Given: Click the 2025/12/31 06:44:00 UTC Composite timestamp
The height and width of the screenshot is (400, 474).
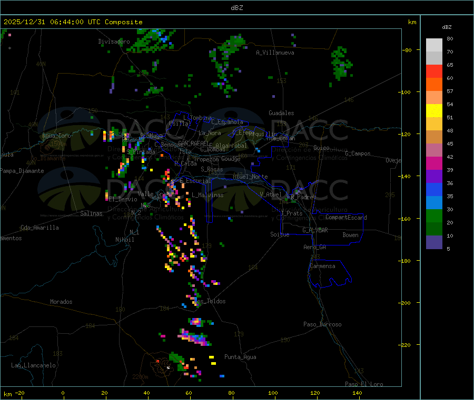Looking at the screenshot, I should (73, 22).
